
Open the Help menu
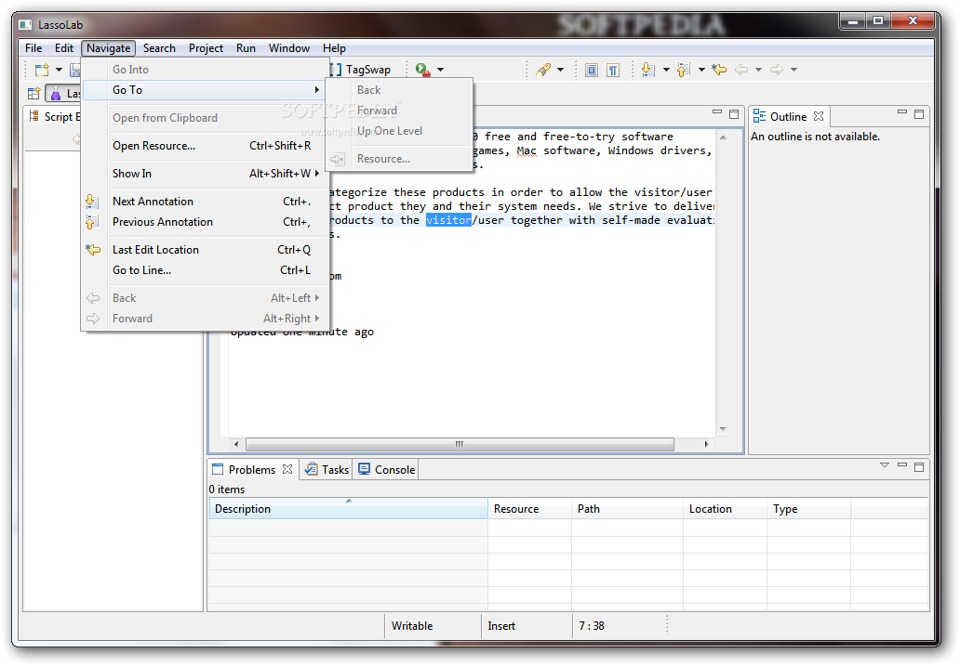334,48
